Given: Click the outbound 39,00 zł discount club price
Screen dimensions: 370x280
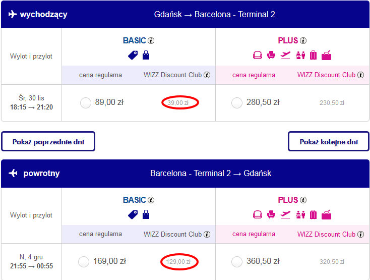Looking at the screenshot, I should (x=178, y=103).
